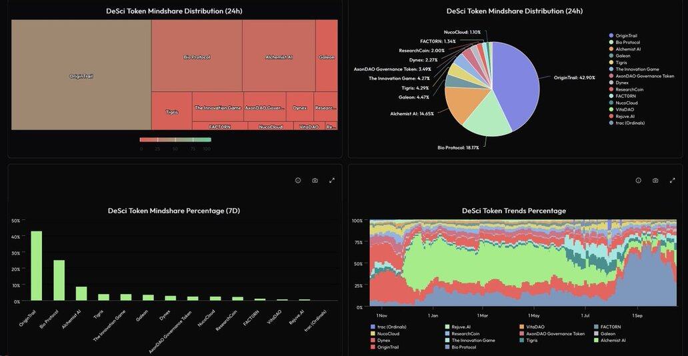Click the Alchemist AI treemap tile

click(279, 57)
